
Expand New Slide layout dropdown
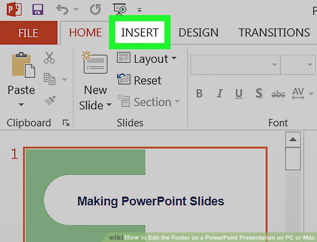pos(109,104)
